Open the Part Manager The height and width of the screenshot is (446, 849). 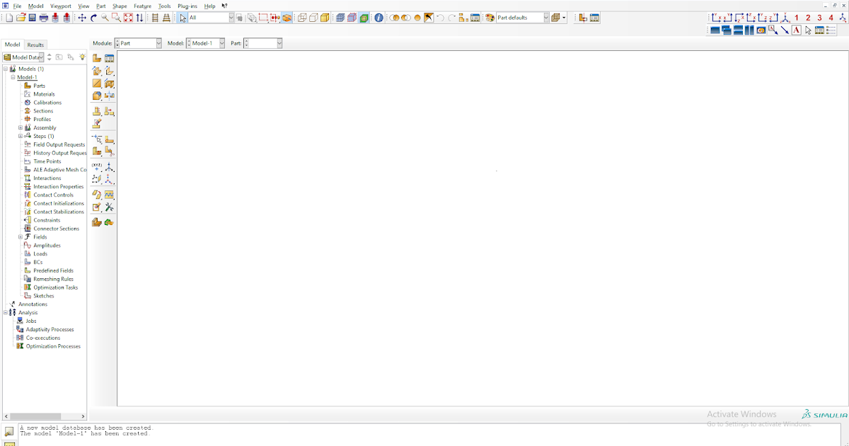tap(110, 58)
